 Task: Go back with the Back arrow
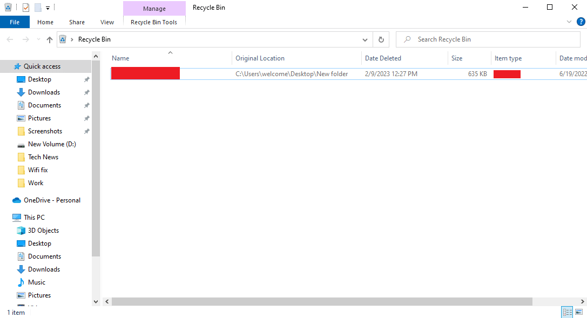[x=10, y=39]
